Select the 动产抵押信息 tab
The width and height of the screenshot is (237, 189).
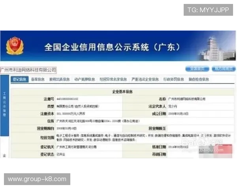tap(85, 79)
